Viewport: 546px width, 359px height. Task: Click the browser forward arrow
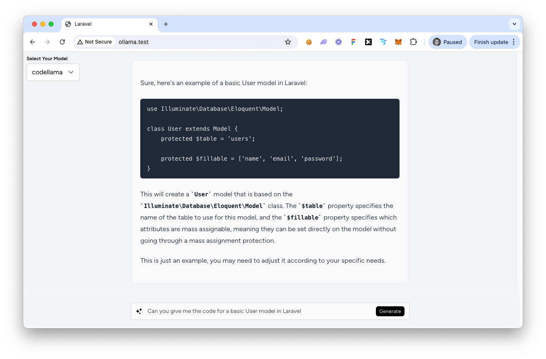click(x=47, y=42)
